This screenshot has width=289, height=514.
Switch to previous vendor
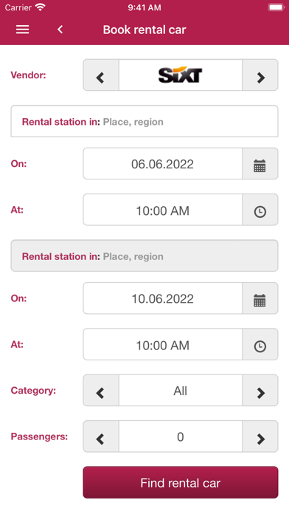(101, 75)
